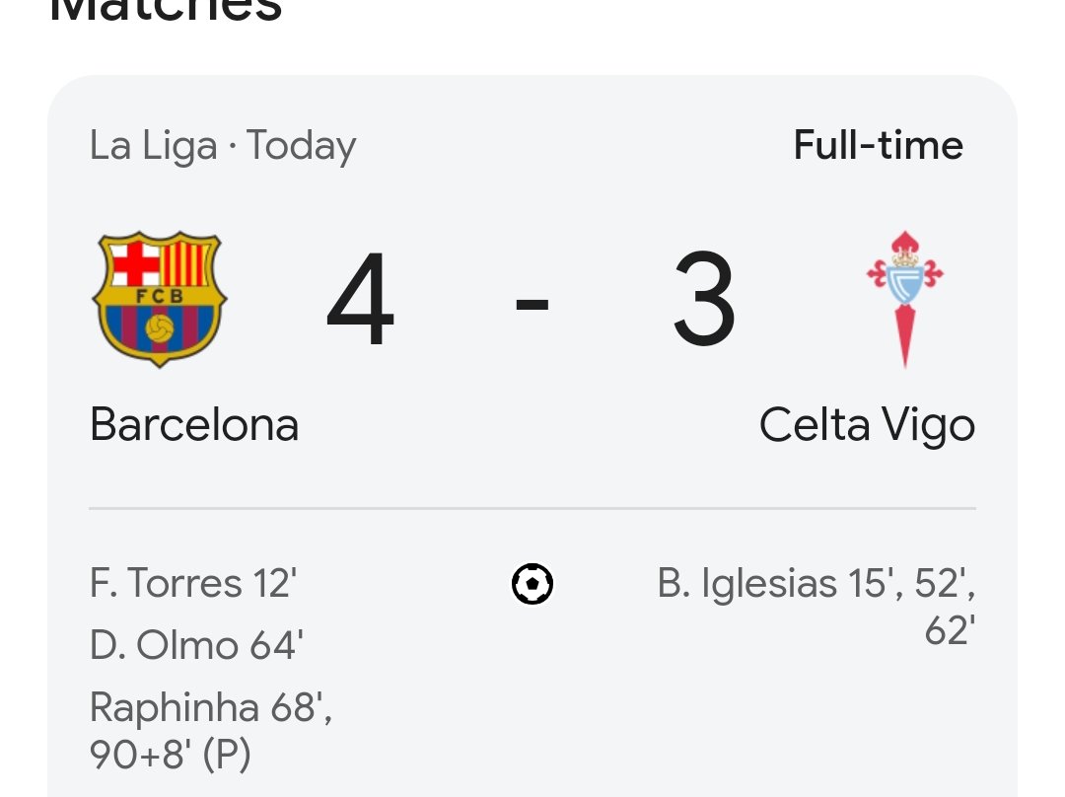Select Barcelona's score of 4
Viewport: 1065px width, 797px height.
[x=360, y=299]
